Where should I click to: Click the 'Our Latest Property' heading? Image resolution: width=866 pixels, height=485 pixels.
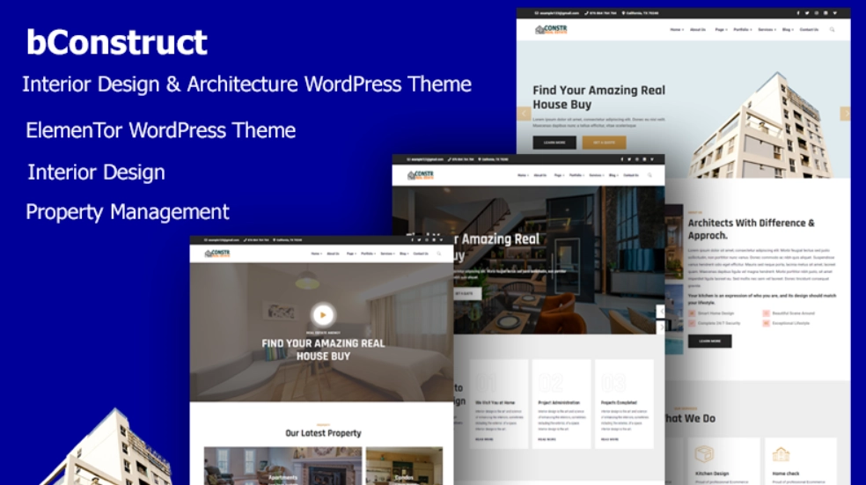[x=323, y=433]
